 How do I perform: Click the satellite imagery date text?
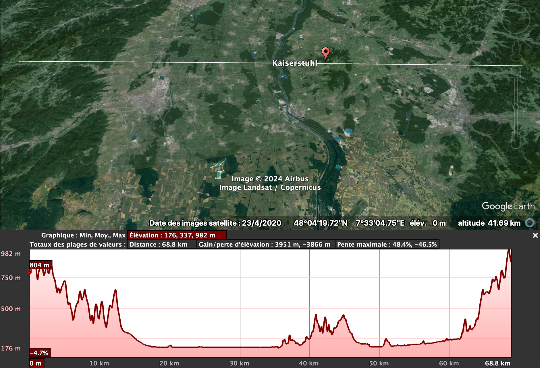click(x=215, y=223)
